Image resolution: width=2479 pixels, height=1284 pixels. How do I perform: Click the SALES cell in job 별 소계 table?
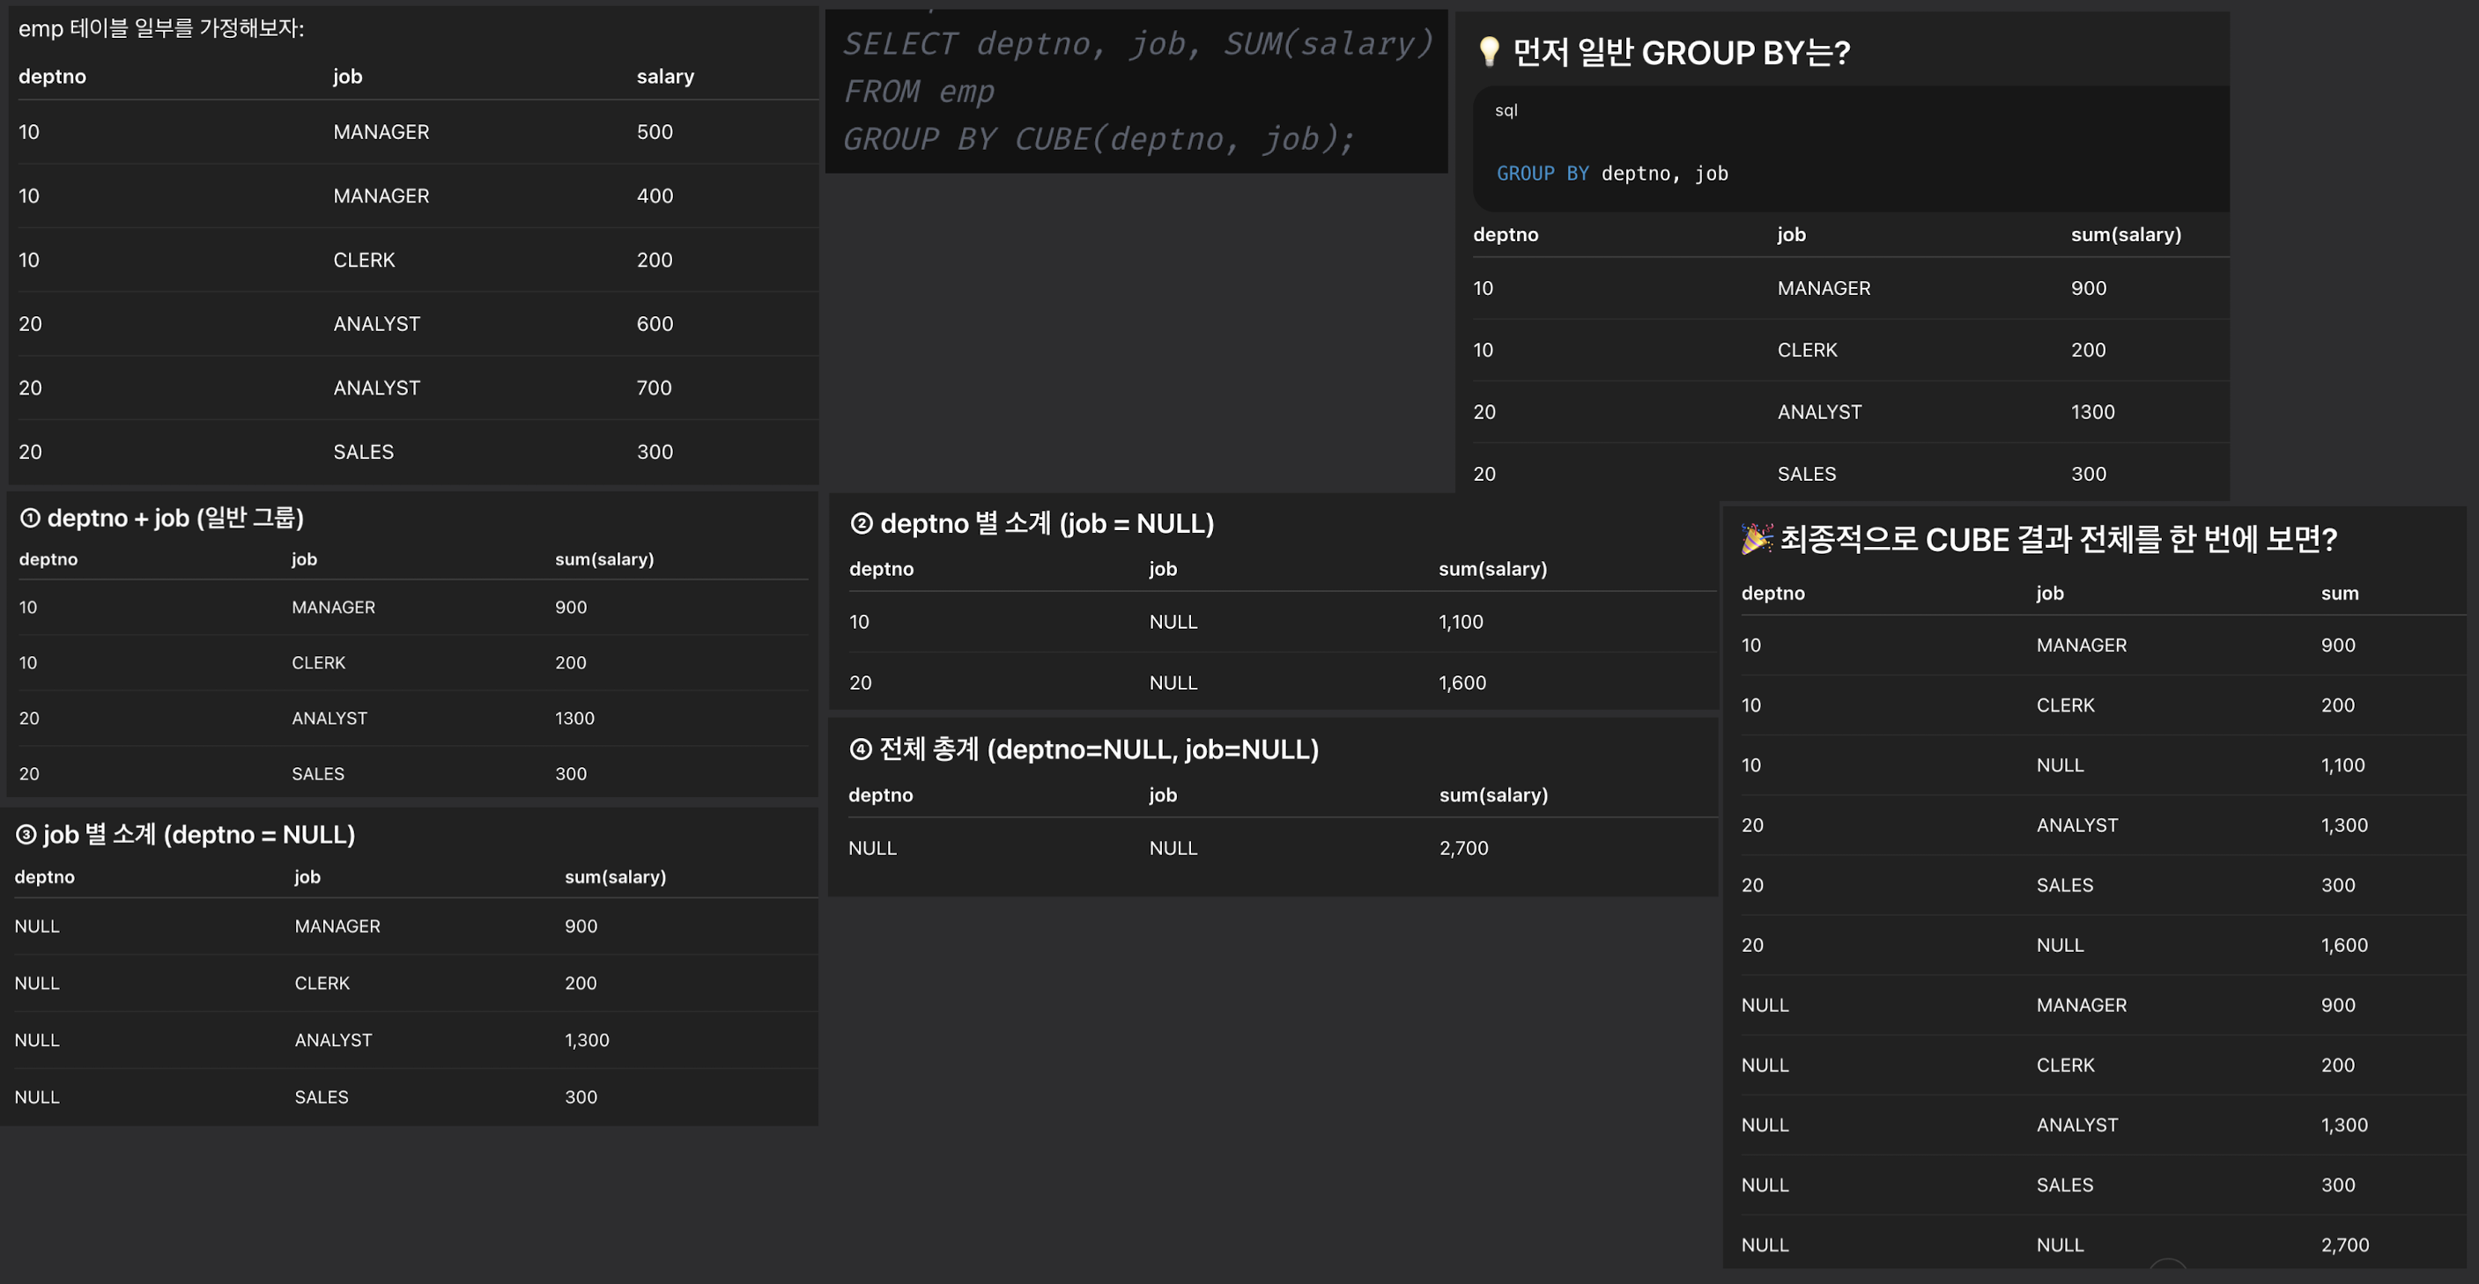pos(322,1097)
